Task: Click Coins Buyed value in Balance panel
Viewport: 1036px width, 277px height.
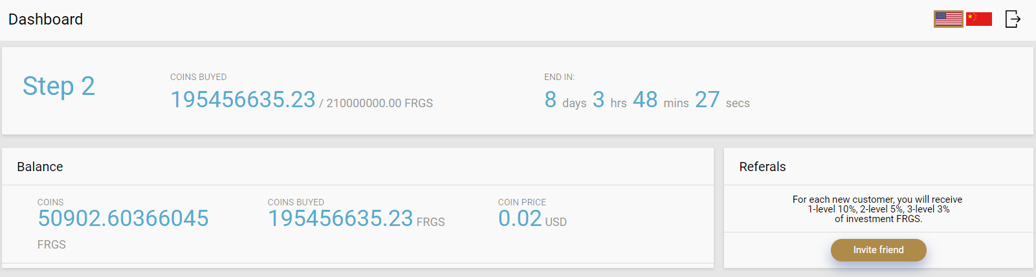Action: [x=340, y=218]
